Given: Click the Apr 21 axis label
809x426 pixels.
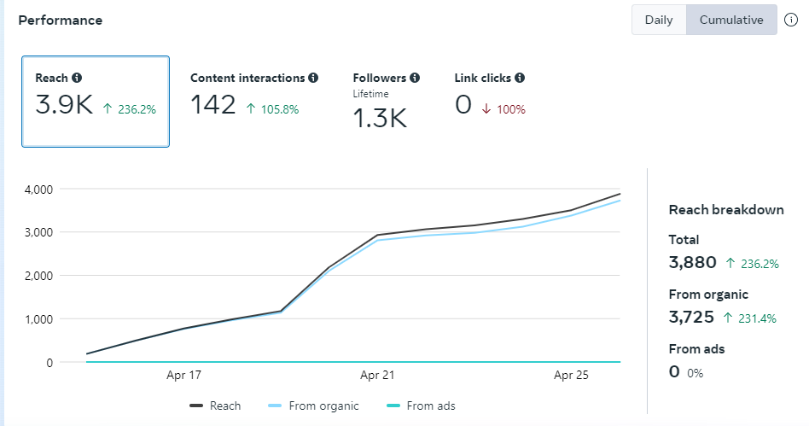Looking at the screenshot, I should tap(377, 376).
